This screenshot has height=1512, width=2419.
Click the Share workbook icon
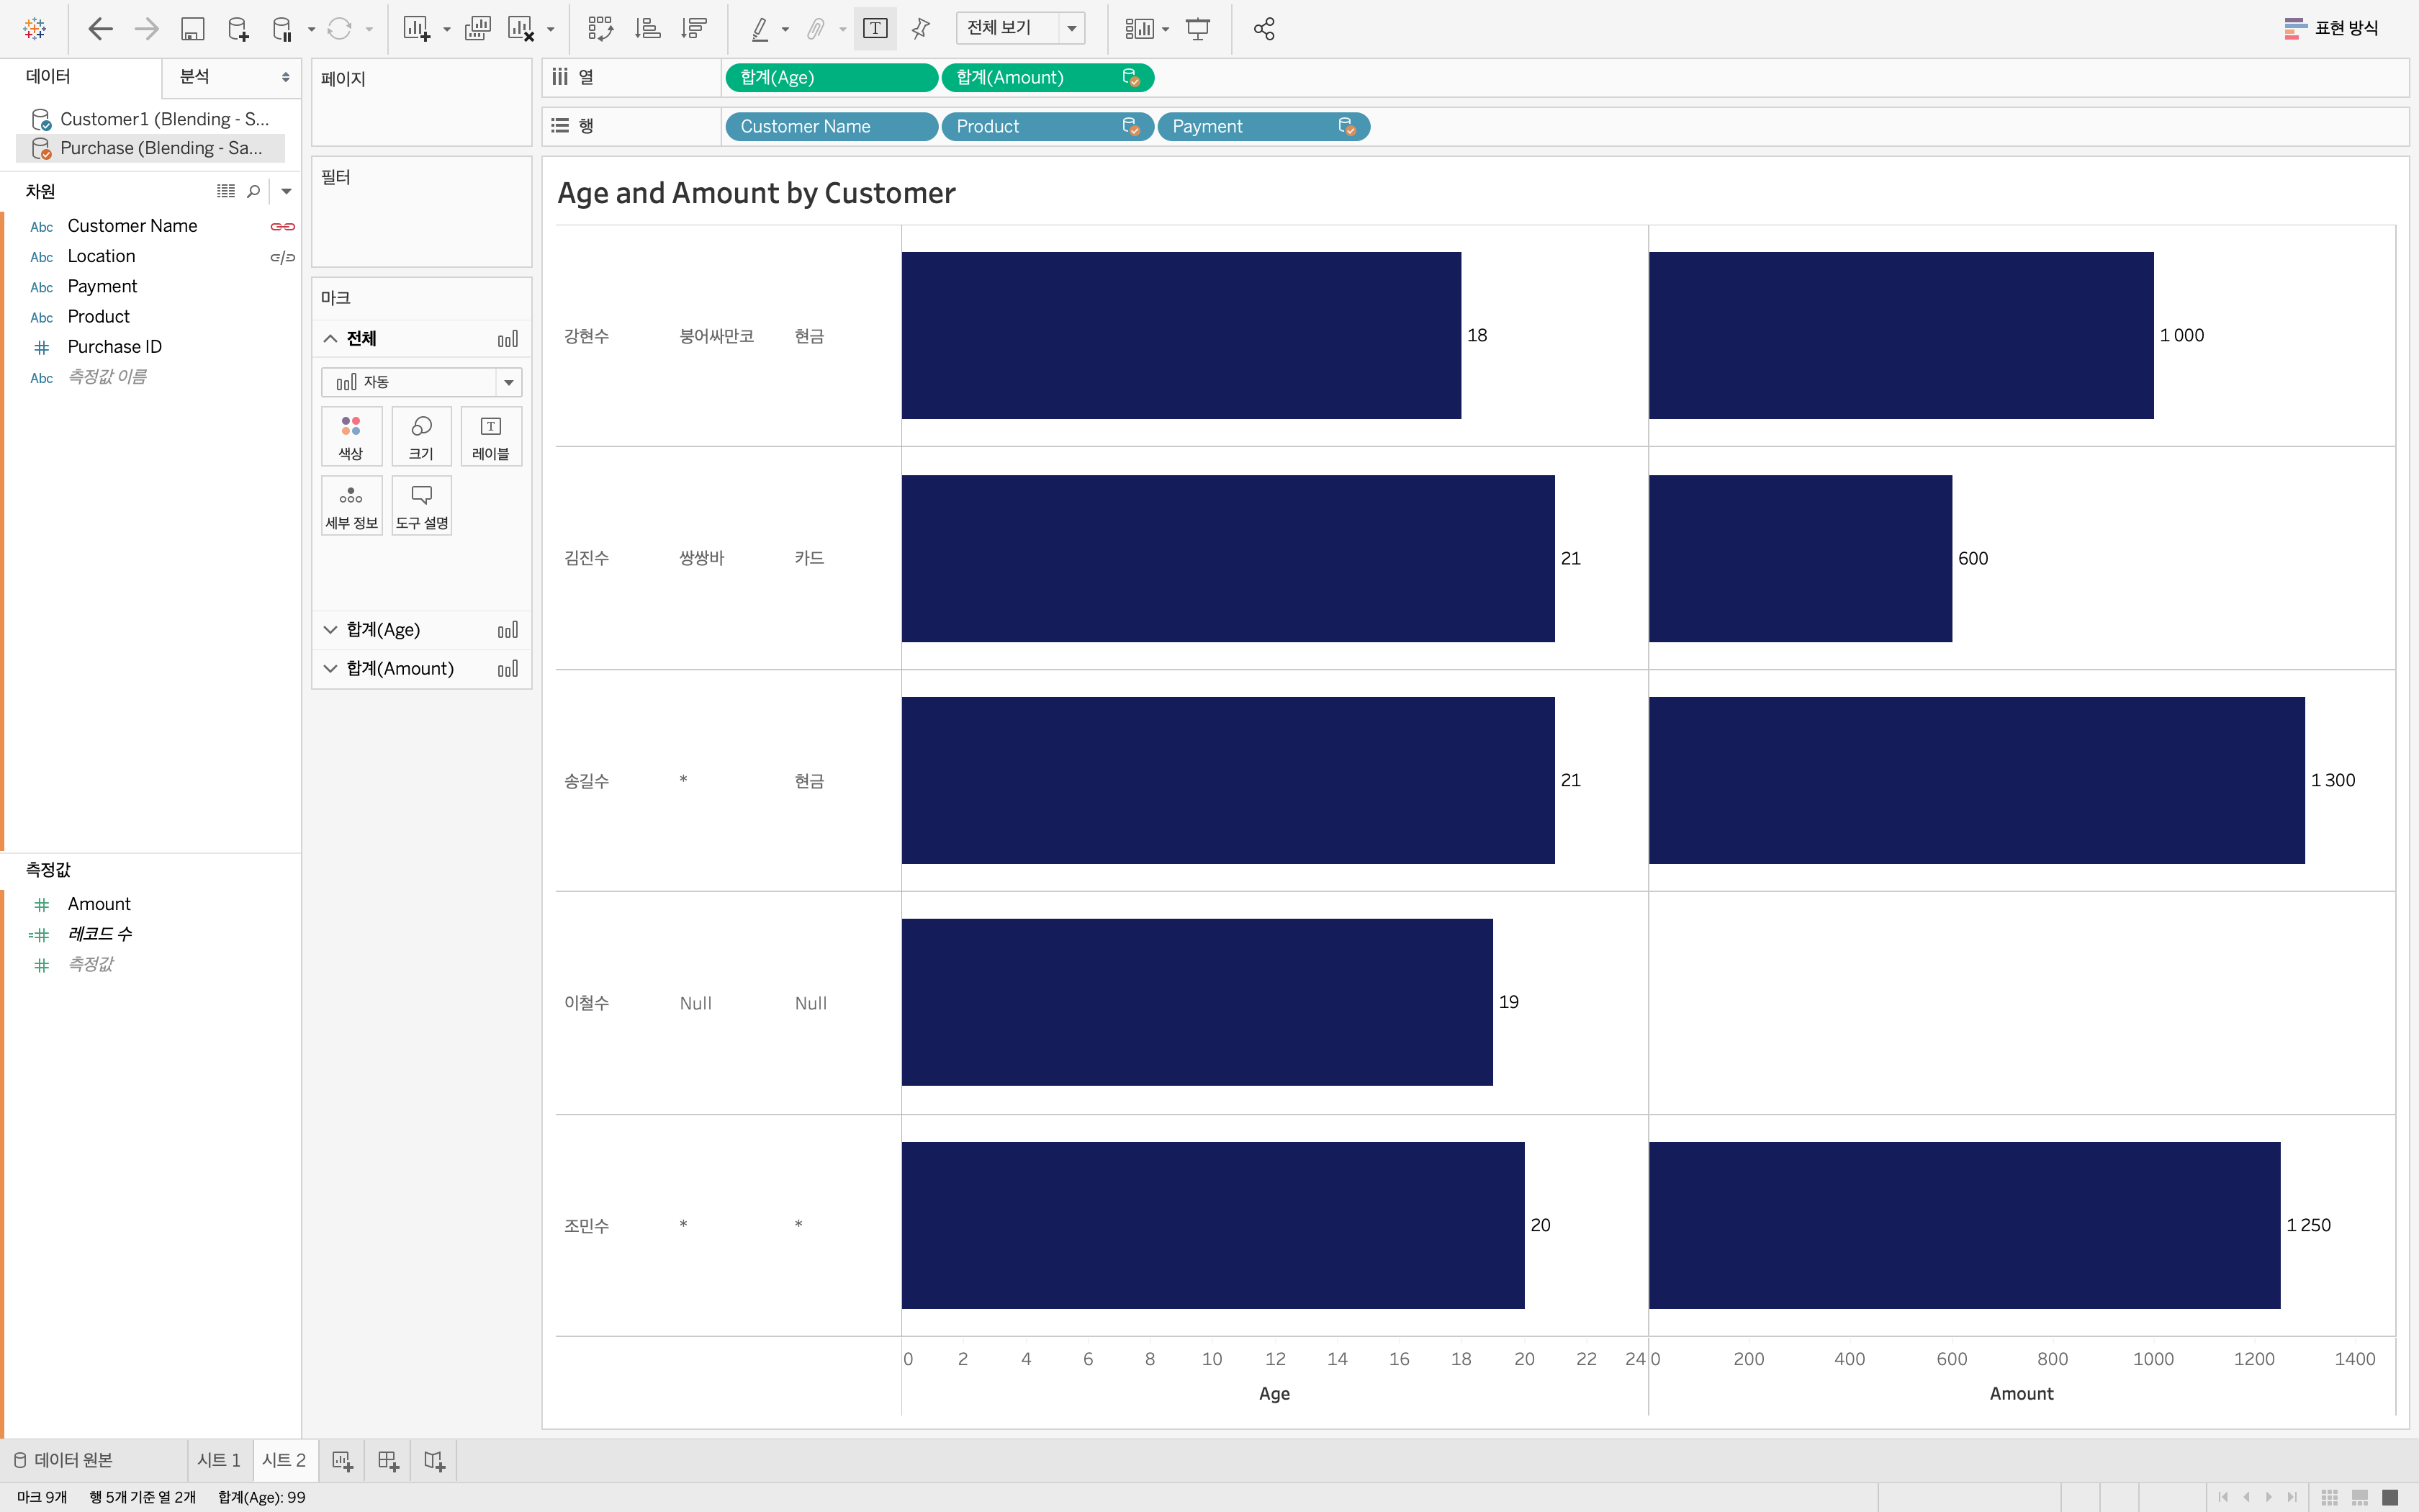pyautogui.click(x=1263, y=29)
